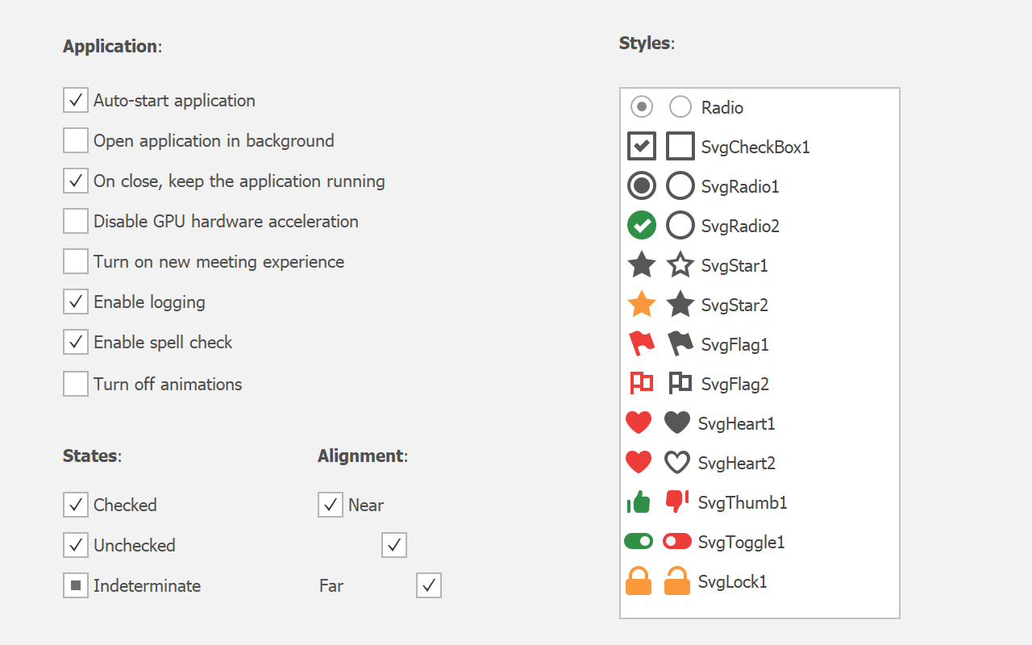
Task: Click the red filled heart in SvgHeart1
Action: pos(639,423)
